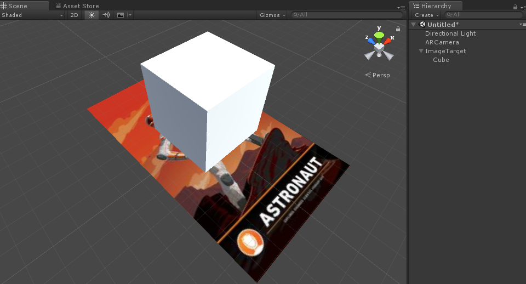Open Untitled scene options menu icon
Screen dimensions: 526x284
[523, 24]
